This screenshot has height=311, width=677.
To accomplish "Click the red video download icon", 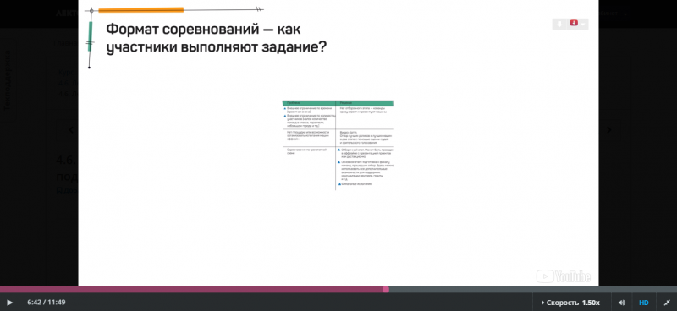I will click(574, 23).
